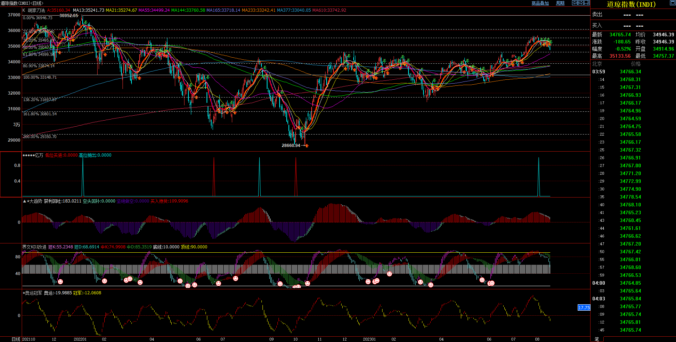This screenshot has height=342, width=676.
Task: Click the MA610 moving average label
Action: click(x=329, y=10)
